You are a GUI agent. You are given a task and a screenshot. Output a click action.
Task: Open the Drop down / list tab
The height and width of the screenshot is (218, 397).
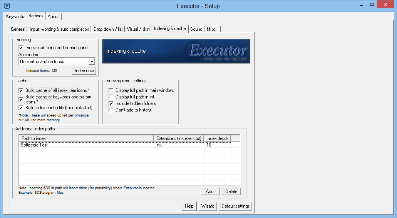[x=108, y=29]
